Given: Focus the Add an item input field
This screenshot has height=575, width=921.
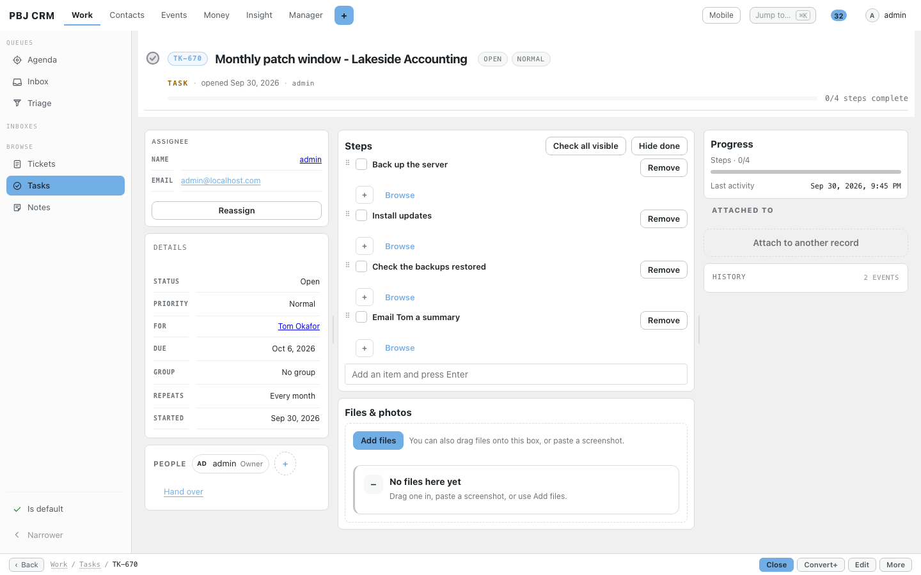Looking at the screenshot, I should 516,374.
